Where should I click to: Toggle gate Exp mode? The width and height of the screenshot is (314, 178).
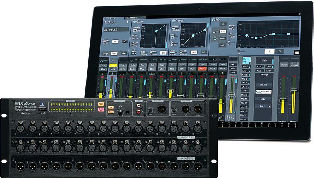click(x=163, y=53)
